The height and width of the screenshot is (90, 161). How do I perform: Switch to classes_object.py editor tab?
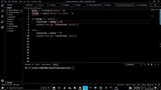[x=94, y=5]
